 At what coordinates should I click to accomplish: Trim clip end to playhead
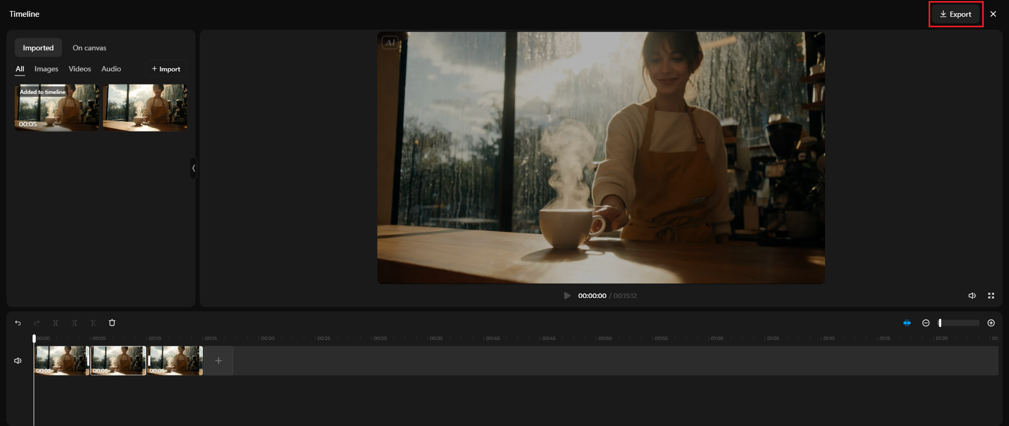pos(94,323)
